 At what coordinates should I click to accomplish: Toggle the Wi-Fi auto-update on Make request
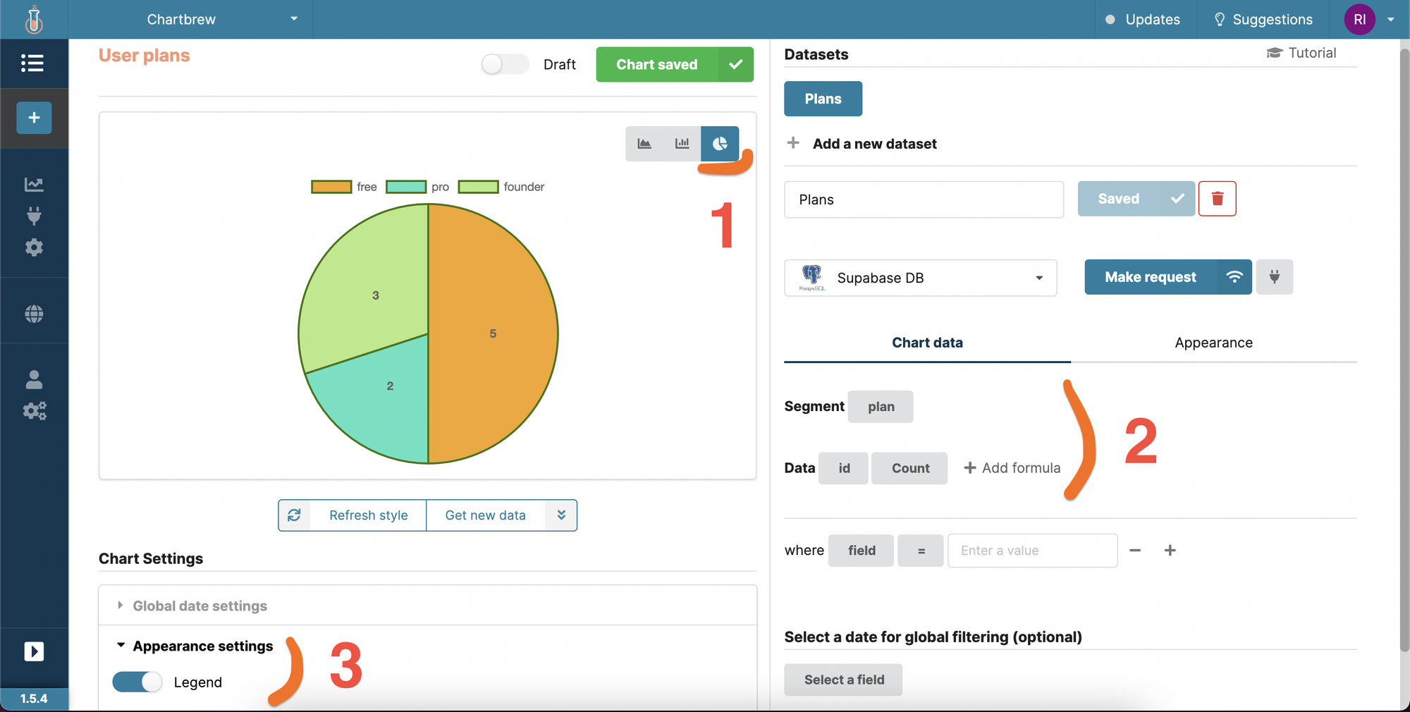tap(1234, 277)
